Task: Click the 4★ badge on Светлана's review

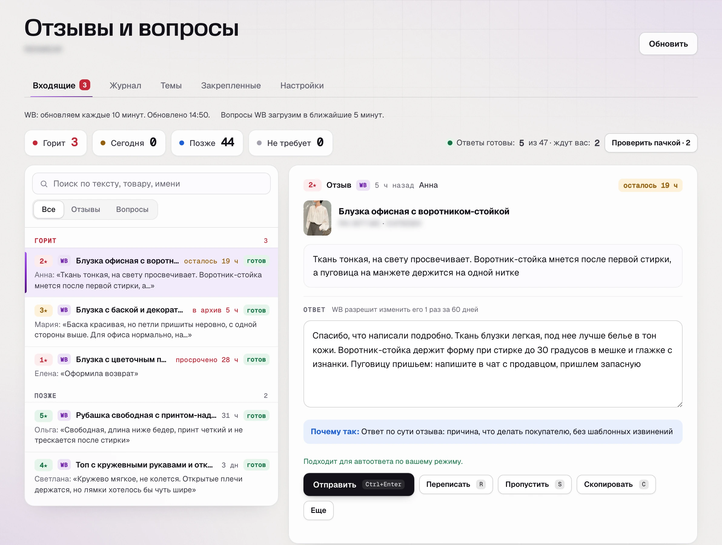Action: click(x=43, y=465)
